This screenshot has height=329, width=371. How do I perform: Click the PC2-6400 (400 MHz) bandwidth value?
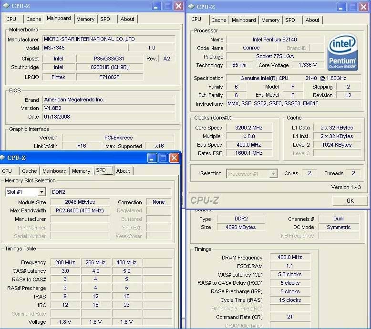tap(80, 210)
